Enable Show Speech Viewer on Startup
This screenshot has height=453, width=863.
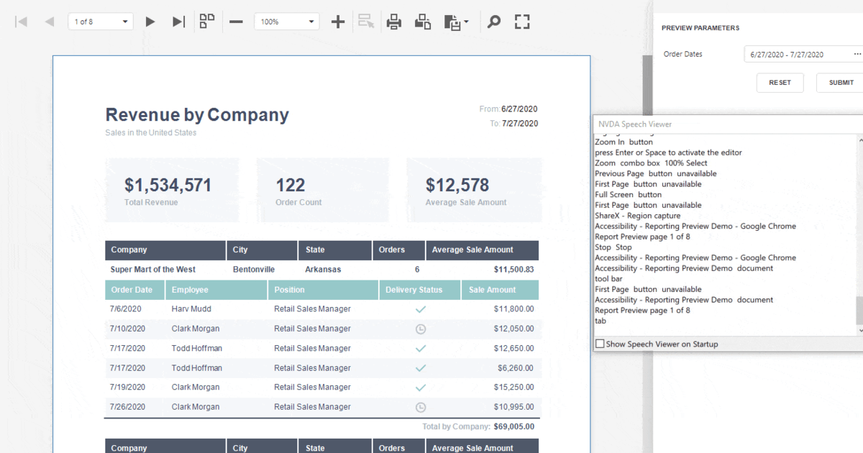[600, 344]
